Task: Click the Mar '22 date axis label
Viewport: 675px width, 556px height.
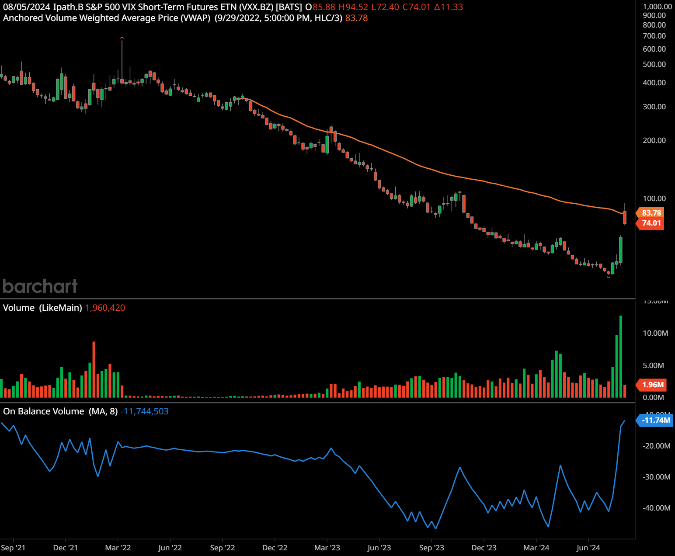Action: point(118,548)
